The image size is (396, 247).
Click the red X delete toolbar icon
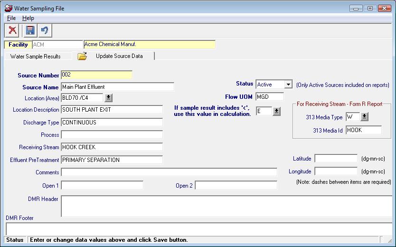pos(12,30)
